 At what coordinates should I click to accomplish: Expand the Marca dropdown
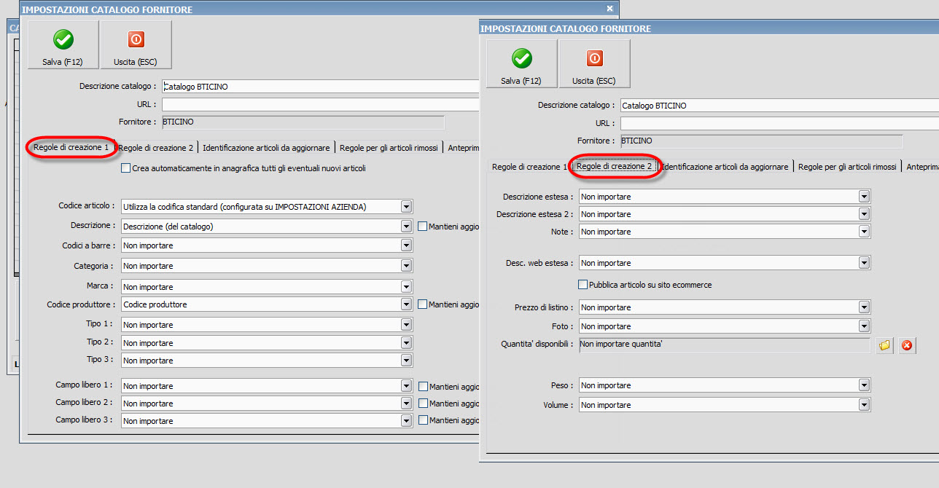(407, 287)
